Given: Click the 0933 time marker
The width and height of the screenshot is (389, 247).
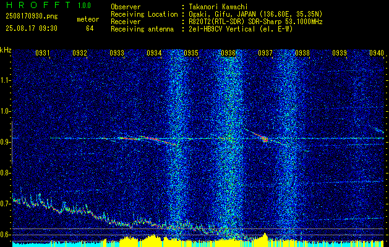Looking at the screenshot, I should 117,52.
